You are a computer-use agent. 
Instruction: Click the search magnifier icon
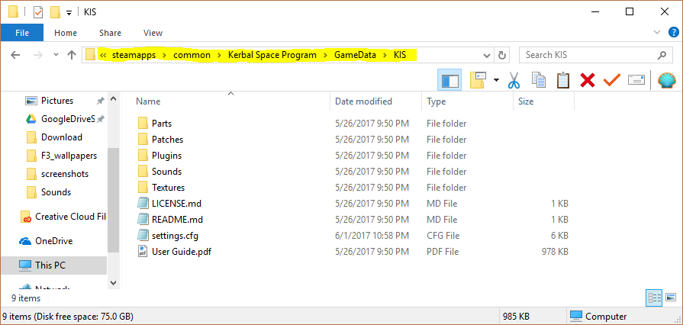[x=662, y=56]
